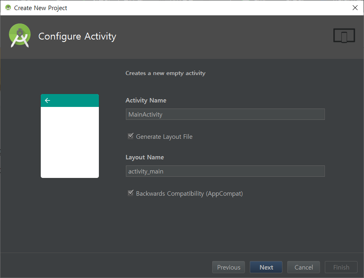Click the Android Studio logo in header
This screenshot has height=278, width=364.
tap(20, 36)
